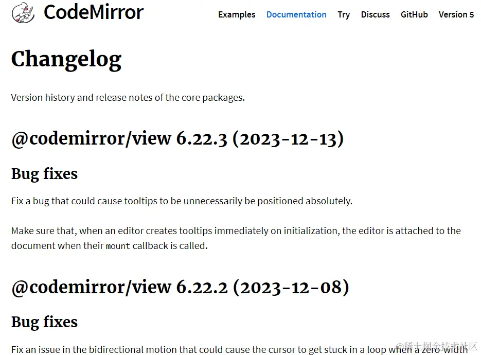Click the tooltips bug fix paragraph

coord(181,201)
